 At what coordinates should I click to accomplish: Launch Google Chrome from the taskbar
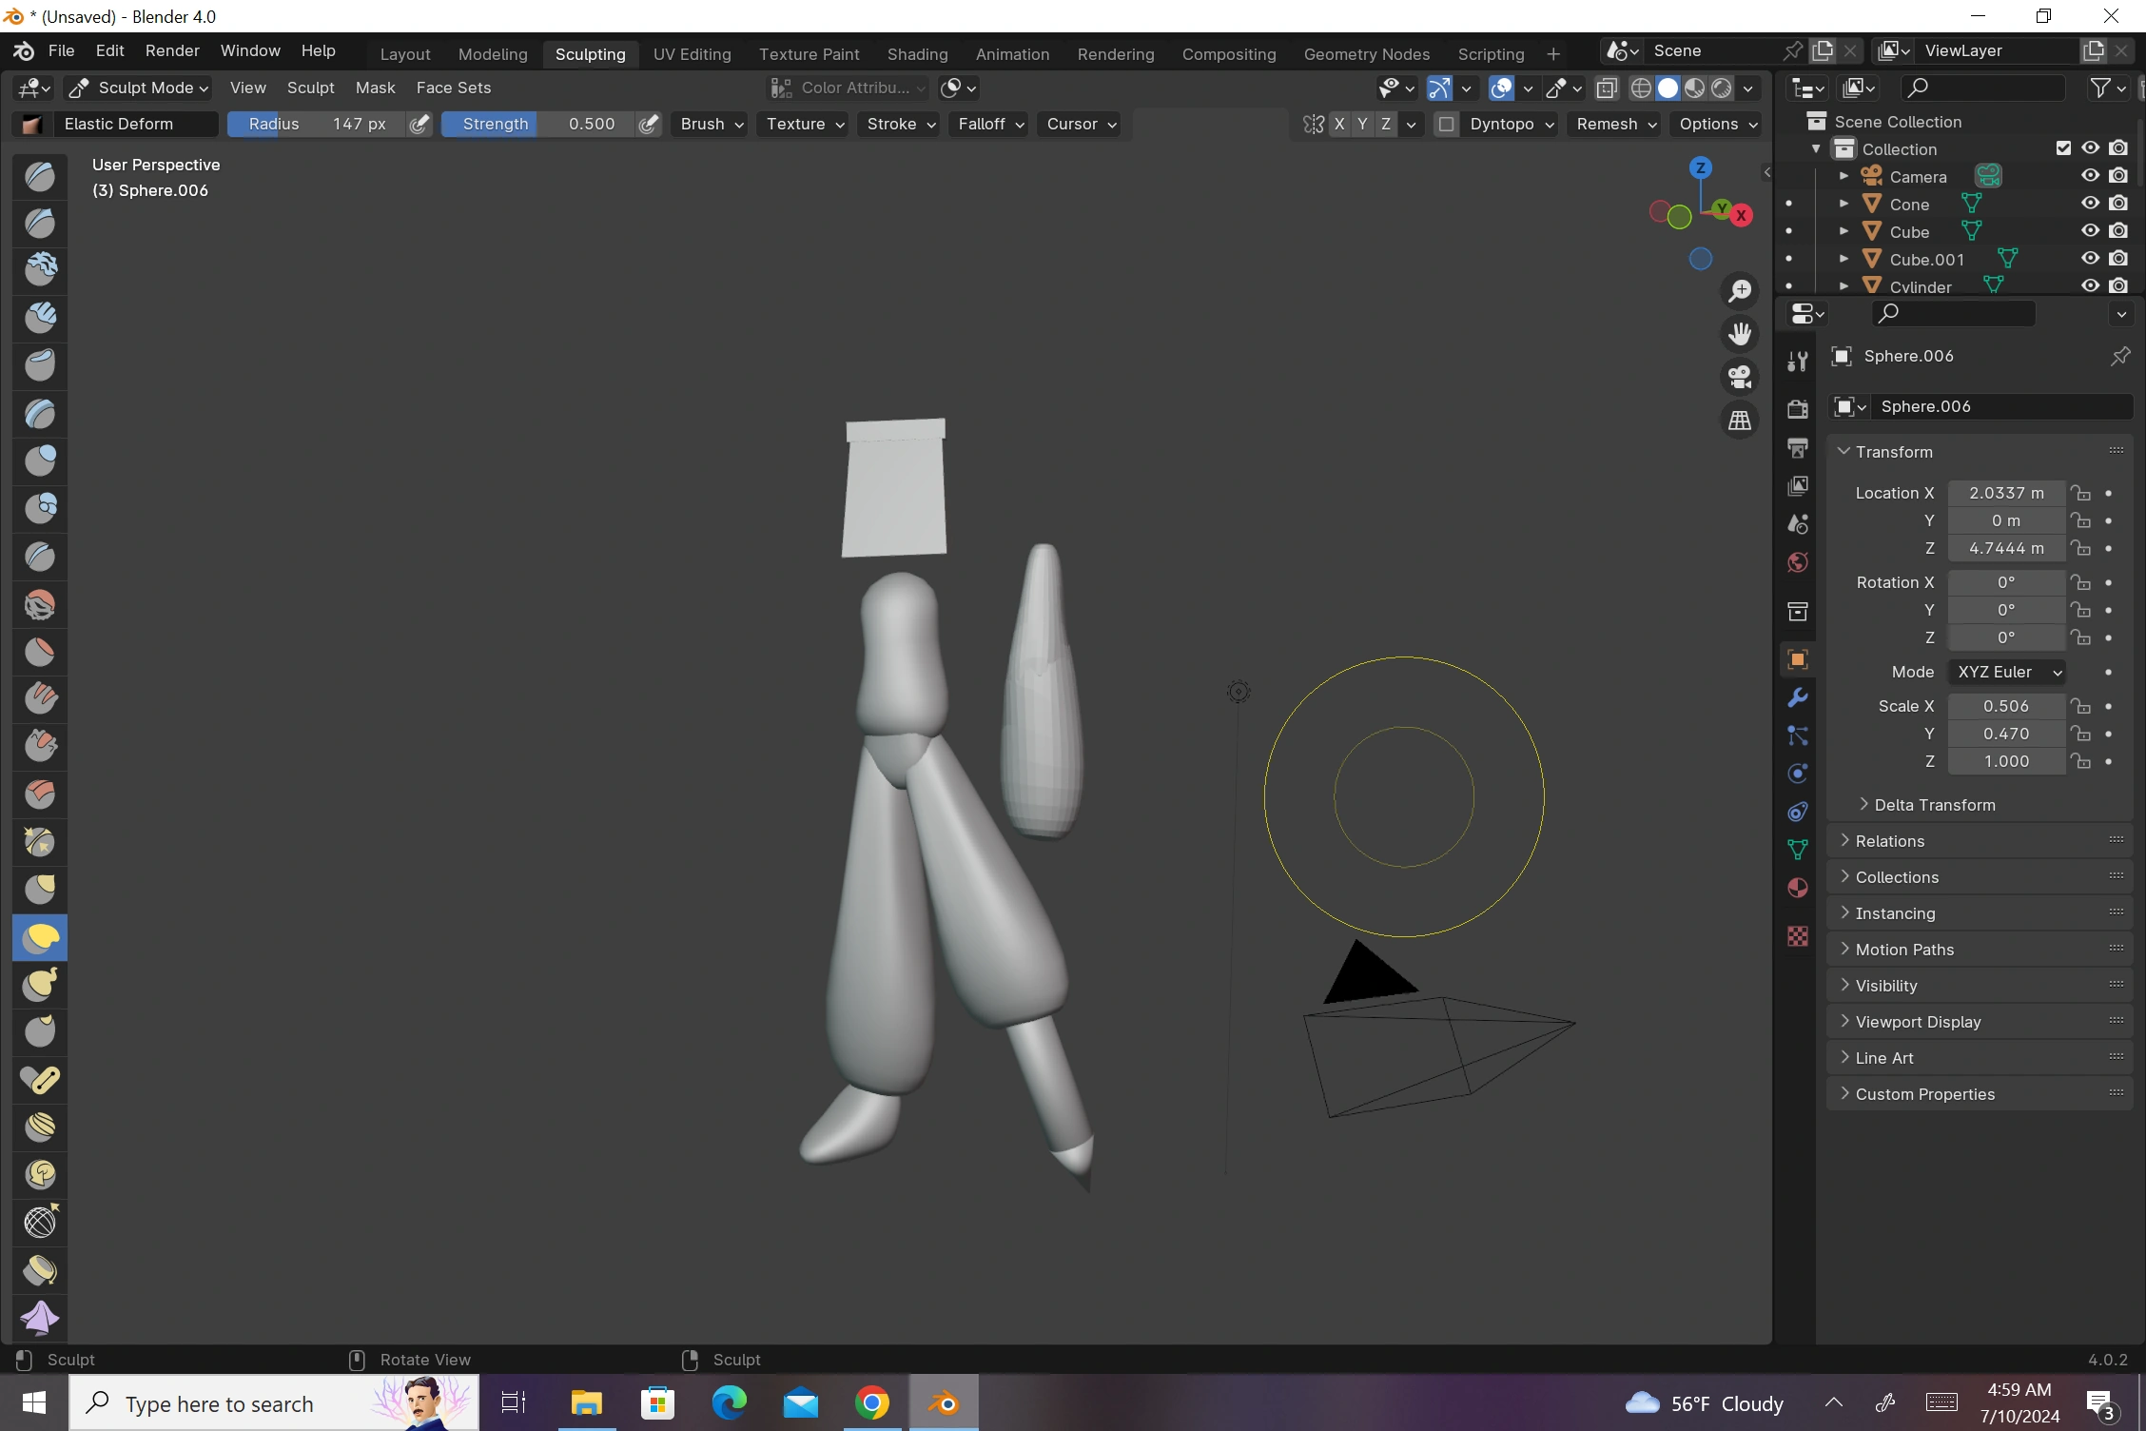pyautogui.click(x=870, y=1402)
